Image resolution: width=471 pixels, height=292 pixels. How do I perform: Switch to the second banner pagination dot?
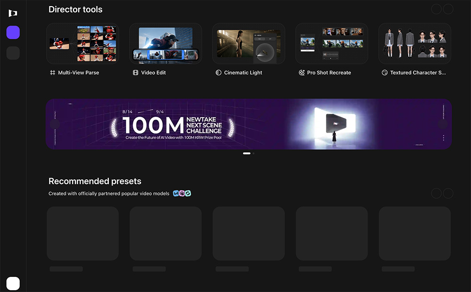click(253, 153)
